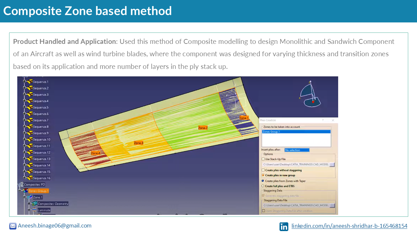Select Create full plies and ETBS option
Screen dimensions: 417x234
point(263,186)
